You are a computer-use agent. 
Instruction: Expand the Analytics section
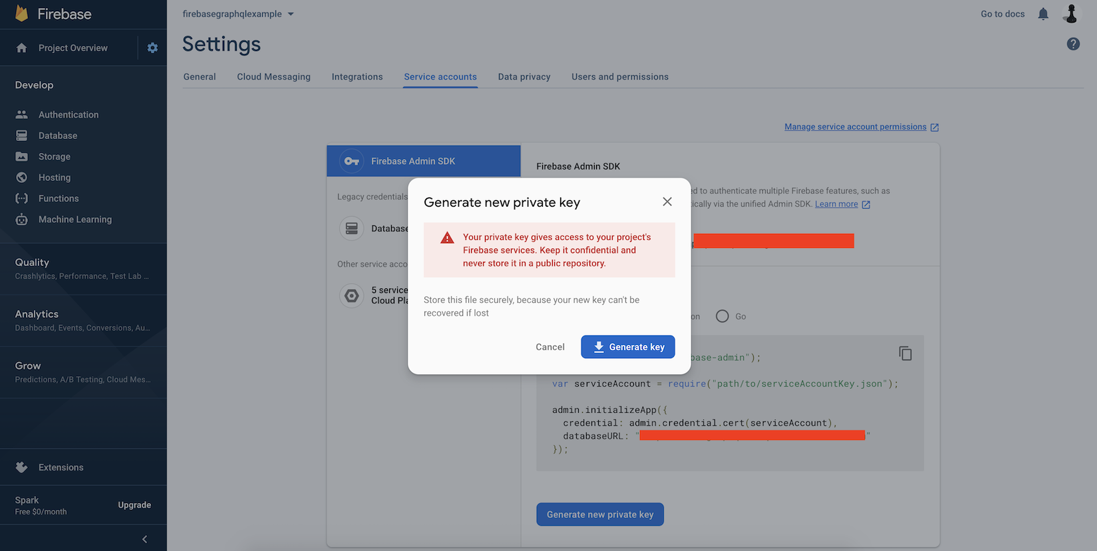[83, 320]
